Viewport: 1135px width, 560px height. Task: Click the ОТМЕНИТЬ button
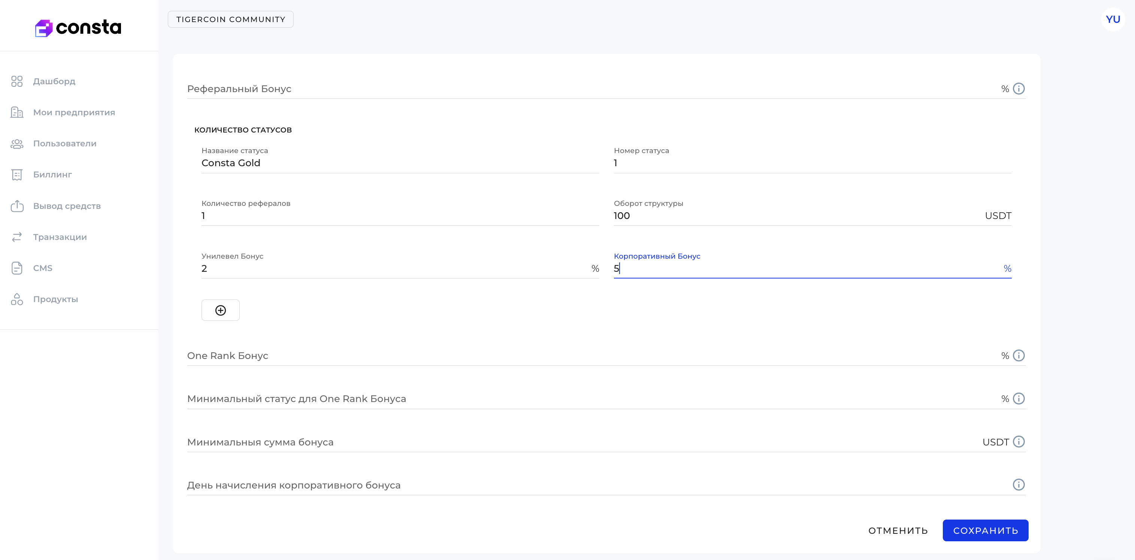898,530
